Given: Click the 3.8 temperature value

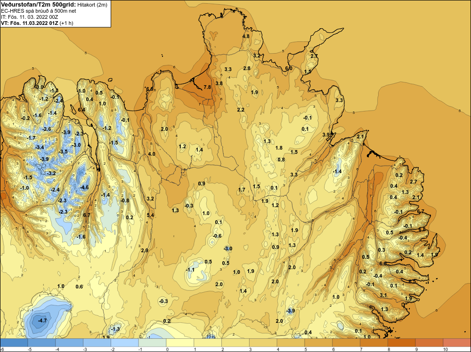Looking at the screenshot, I should (219, 83).
